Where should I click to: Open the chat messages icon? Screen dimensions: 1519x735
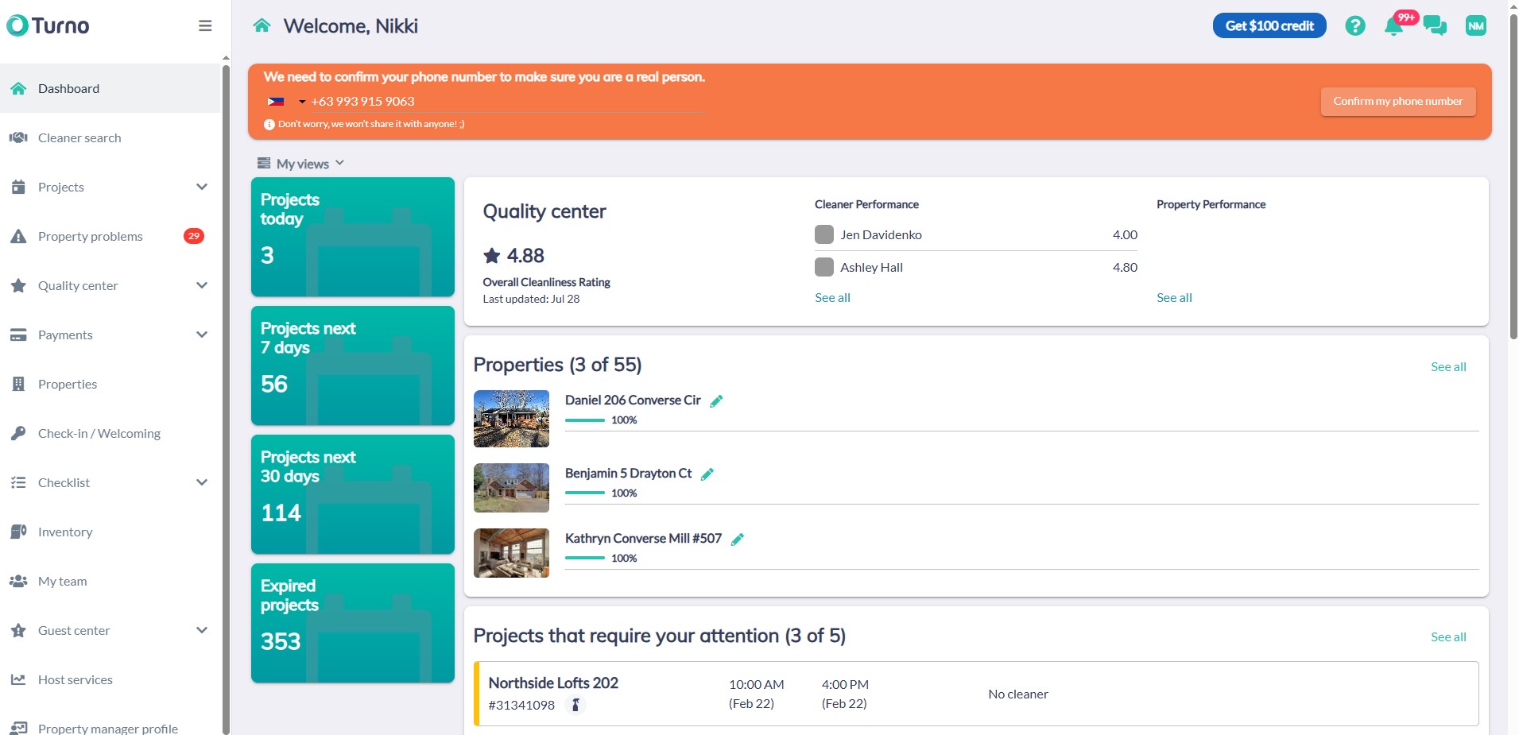pyautogui.click(x=1435, y=26)
